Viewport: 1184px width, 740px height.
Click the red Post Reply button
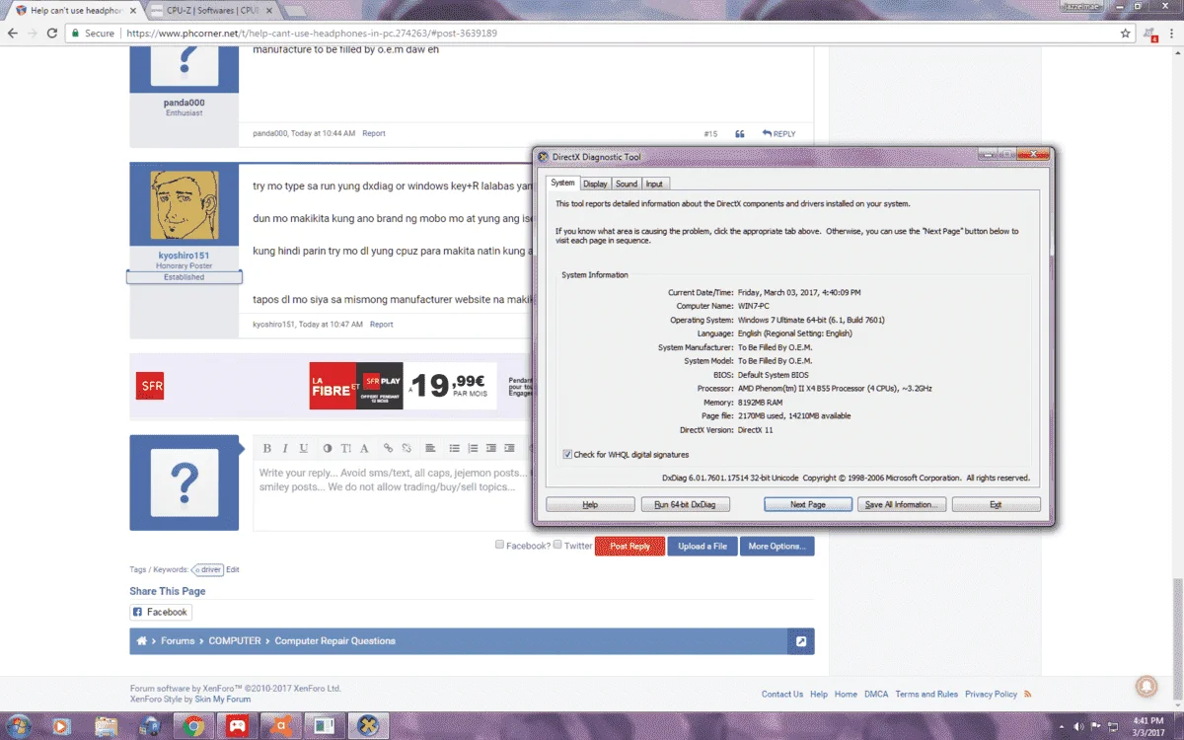(629, 547)
